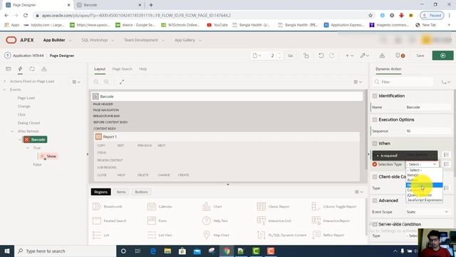Expand Actions Fired on Page Load node
The height and width of the screenshot is (257, 456).
tap(5, 81)
